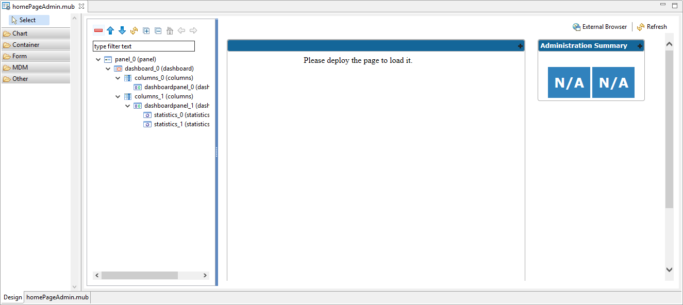Image resolution: width=683 pixels, height=305 pixels.
Task: Click the palette scroll up arrow
Action: (x=74, y=19)
